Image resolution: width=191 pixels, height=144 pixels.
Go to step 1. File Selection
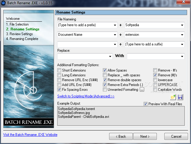click(17, 24)
